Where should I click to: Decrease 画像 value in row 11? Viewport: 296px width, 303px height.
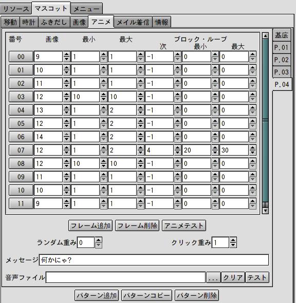66,206
